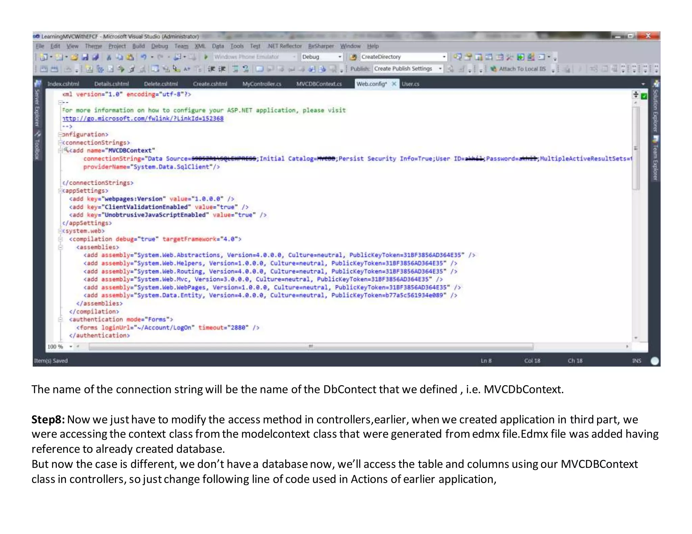The height and width of the screenshot is (534, 692).
Task: Switch to the MyController.cs tab
Action: [x=262, y=84]
